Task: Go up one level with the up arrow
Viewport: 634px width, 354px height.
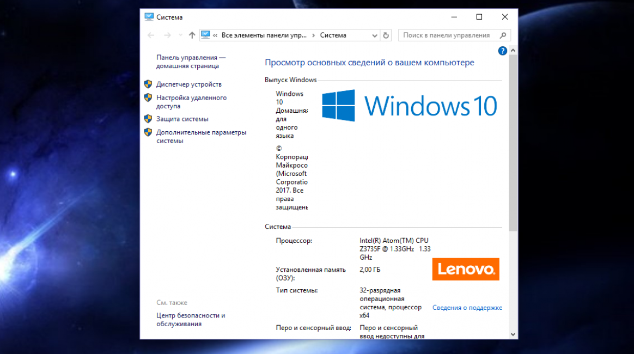Action: pos(192,35)
